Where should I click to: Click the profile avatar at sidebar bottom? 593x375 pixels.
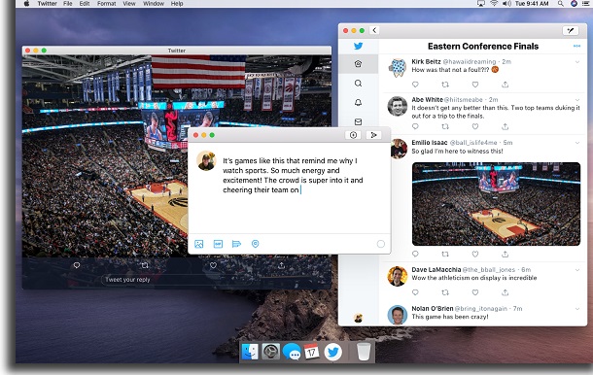(358, 318)
